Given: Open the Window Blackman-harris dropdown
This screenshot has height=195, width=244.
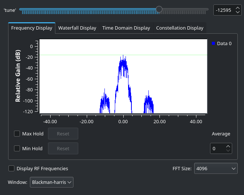Looking at the screenshot, I should click(52, 182).
